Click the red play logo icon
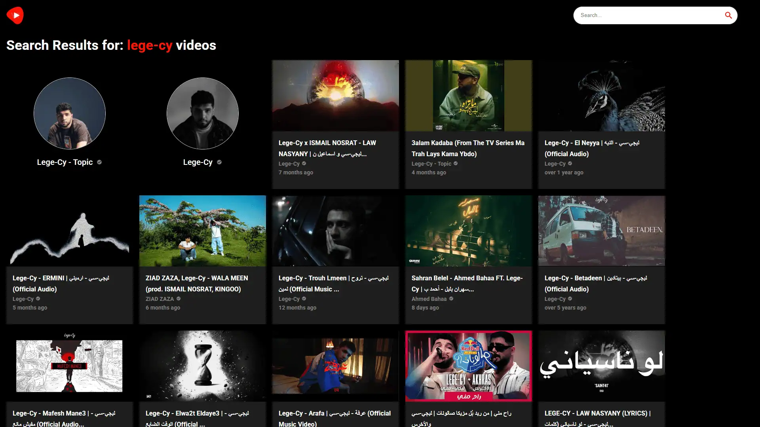The height and width of the screenshot is (427, 760). 15,15
